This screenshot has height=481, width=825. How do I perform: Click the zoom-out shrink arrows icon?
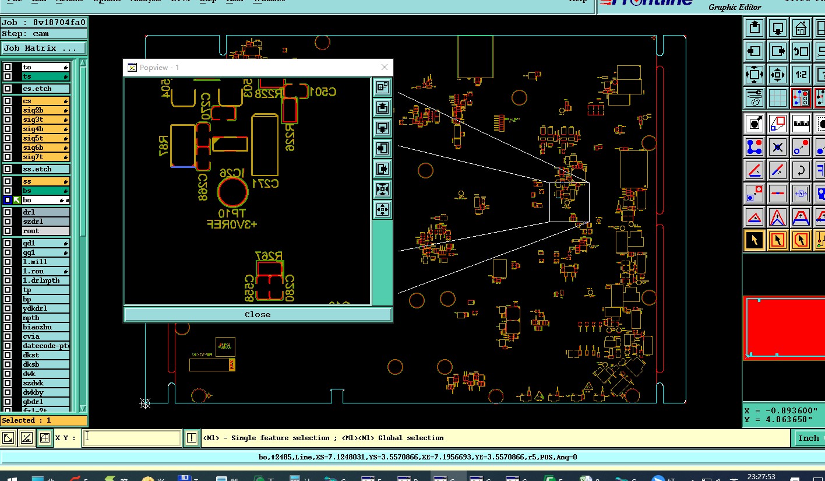[778, 74]
